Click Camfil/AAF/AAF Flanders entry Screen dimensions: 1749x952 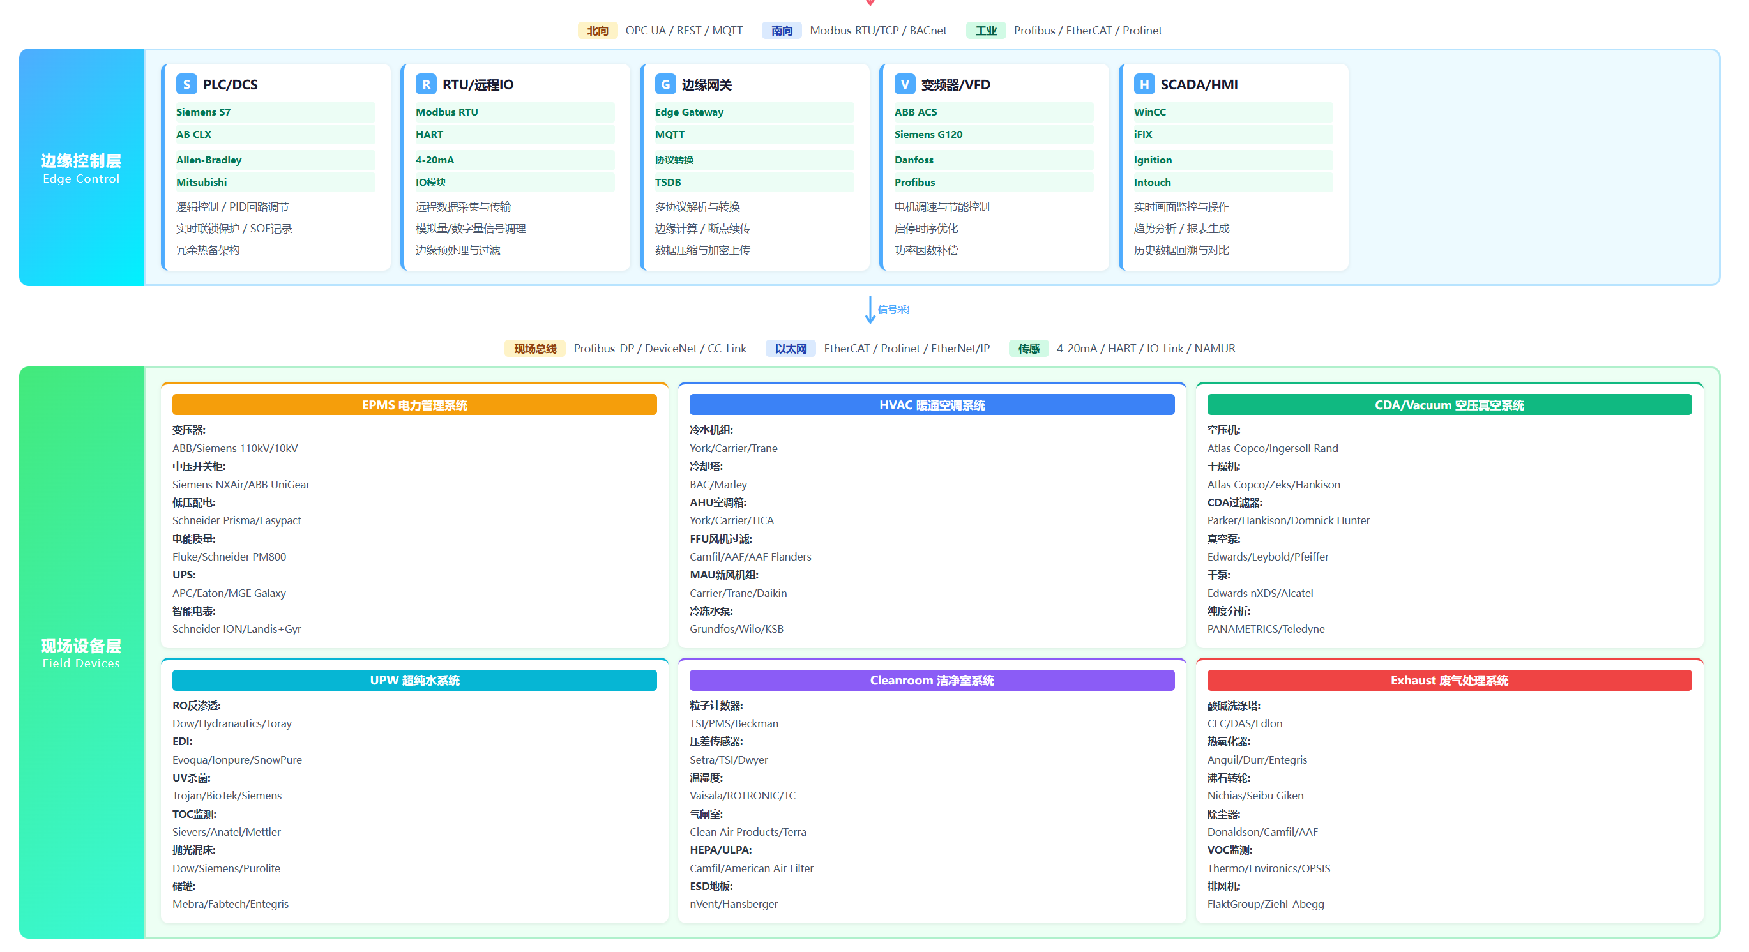click(750, 557)
